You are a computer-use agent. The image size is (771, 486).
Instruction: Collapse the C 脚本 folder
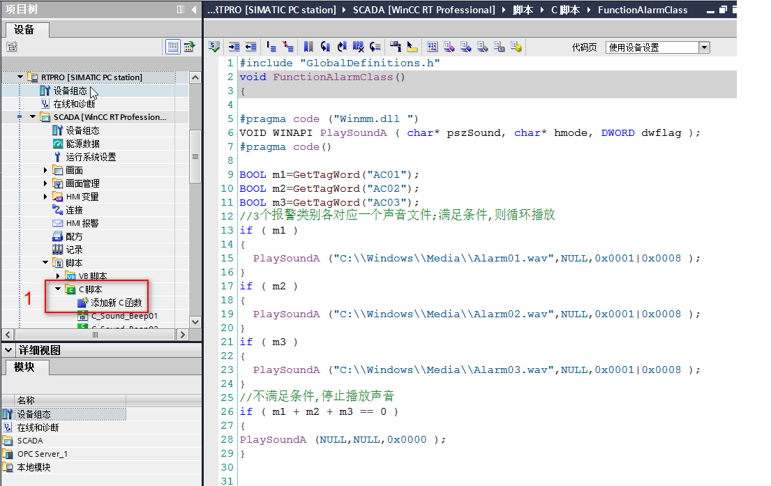58,289
